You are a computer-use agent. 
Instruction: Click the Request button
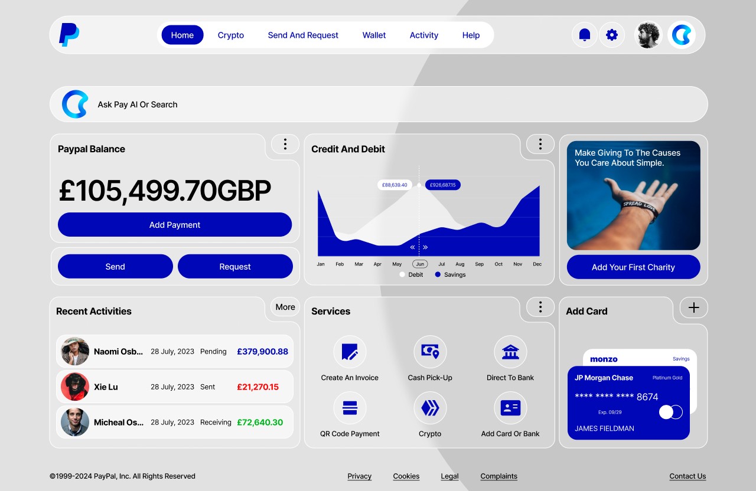coord(235,266)
